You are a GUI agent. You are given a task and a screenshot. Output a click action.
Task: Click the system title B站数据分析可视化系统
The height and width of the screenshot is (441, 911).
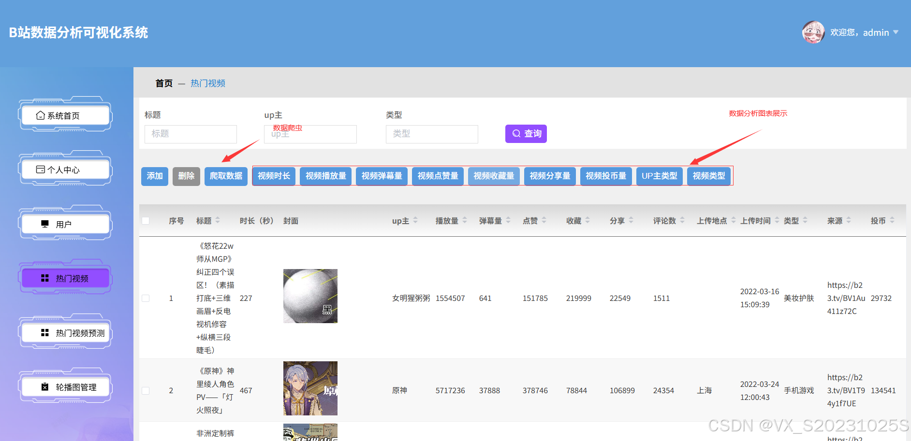78,32
